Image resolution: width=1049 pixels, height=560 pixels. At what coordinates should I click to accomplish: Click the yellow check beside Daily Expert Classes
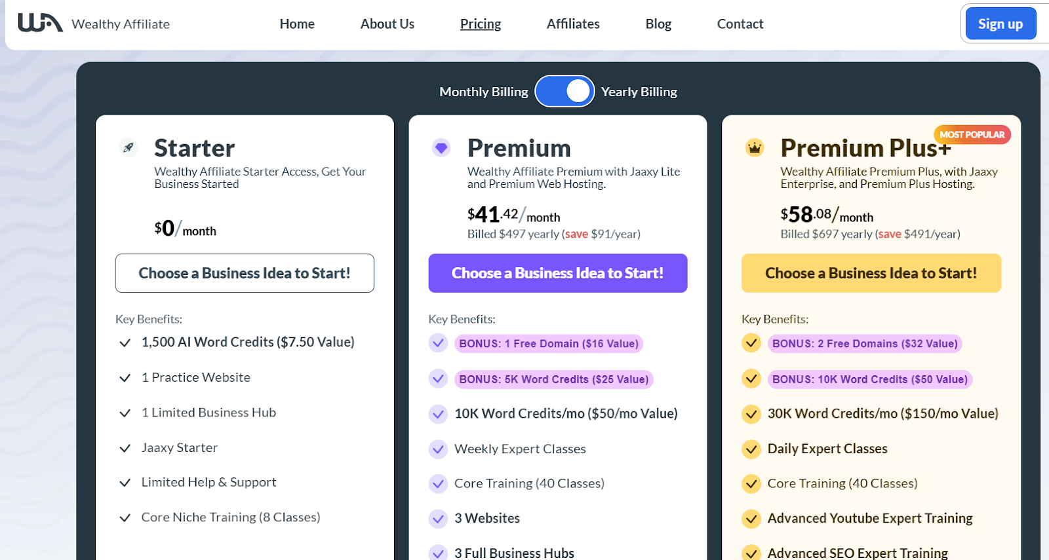(751, 449)
